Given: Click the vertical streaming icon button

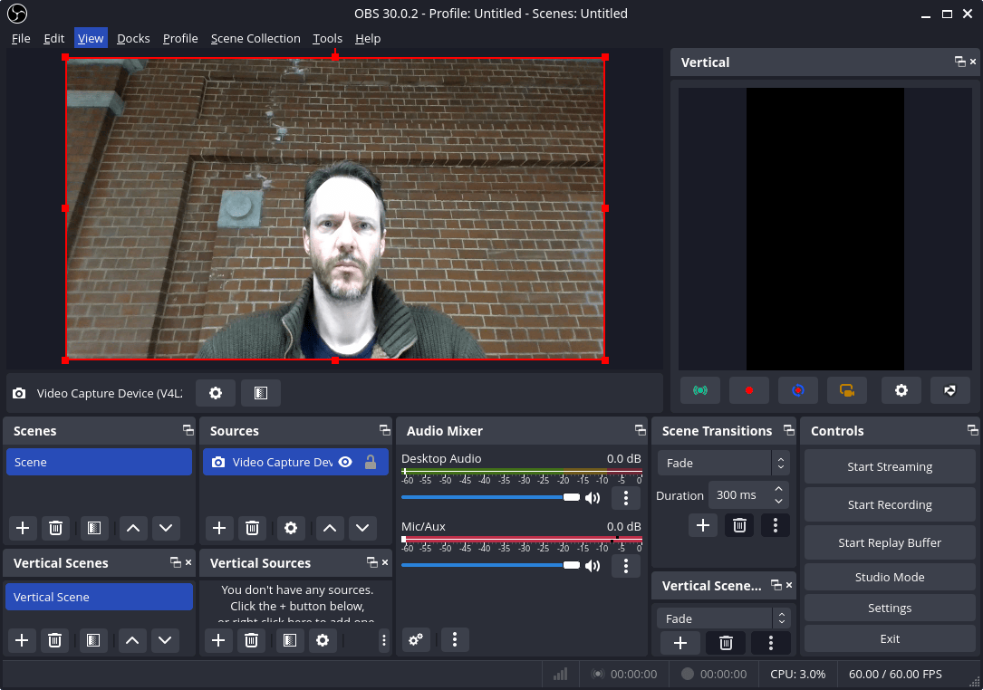Looking at the screenshot, I should tap(699, 390).
